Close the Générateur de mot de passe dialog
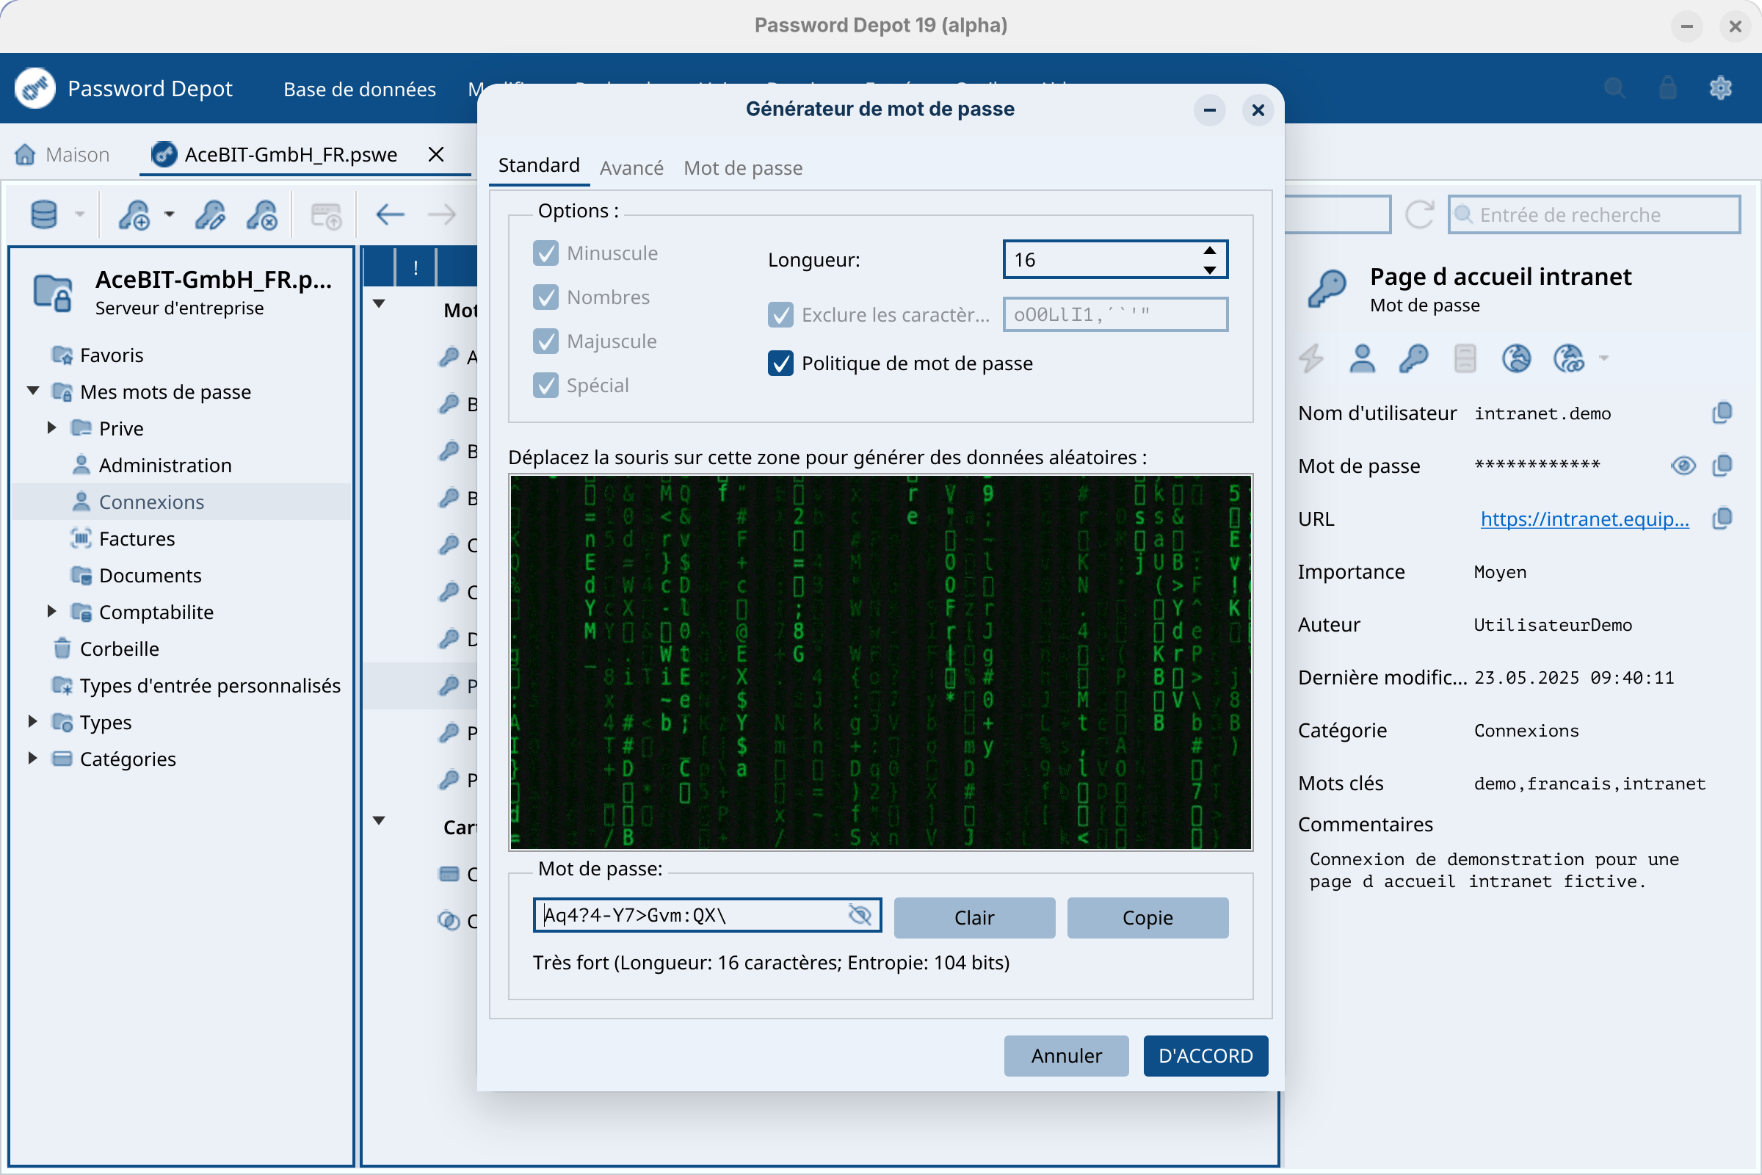 [1258, 110]
